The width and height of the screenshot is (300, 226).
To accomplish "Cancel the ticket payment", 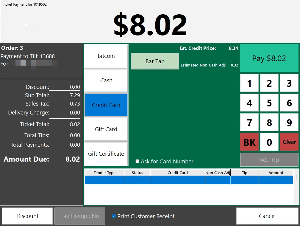I will tap(267, 216).
